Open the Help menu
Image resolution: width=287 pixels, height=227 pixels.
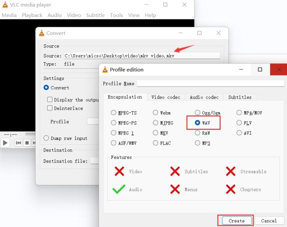150,15
